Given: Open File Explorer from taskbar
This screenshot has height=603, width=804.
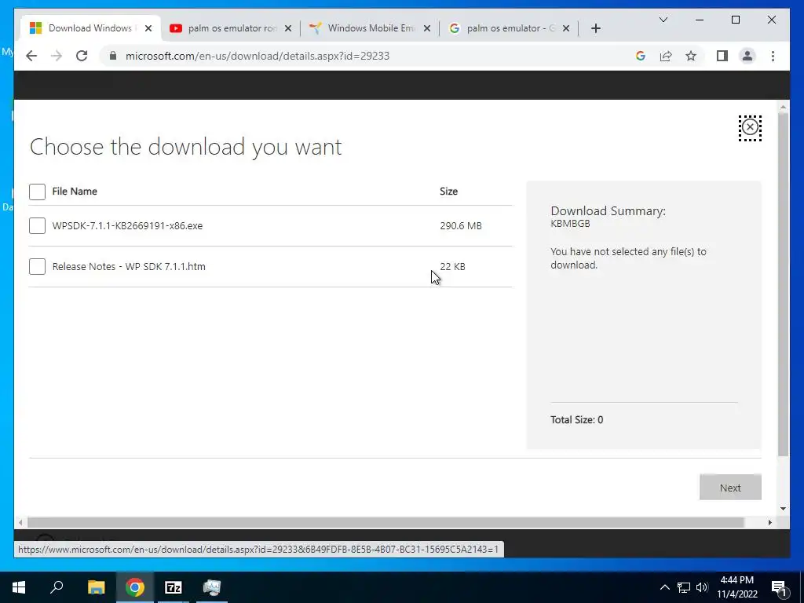Looking at the screenshot, I should (96, 587).
